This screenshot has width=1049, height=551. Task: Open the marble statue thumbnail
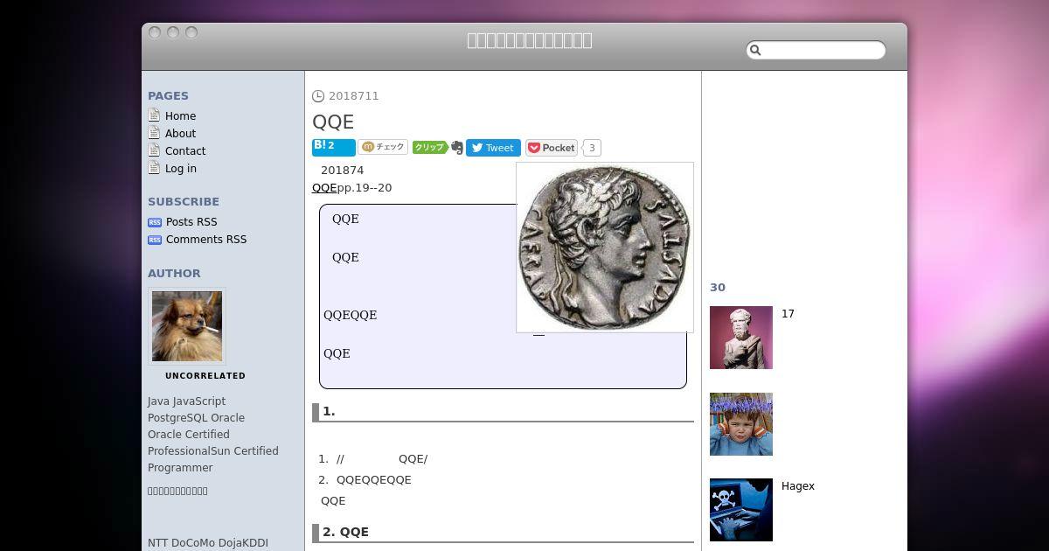741,338
